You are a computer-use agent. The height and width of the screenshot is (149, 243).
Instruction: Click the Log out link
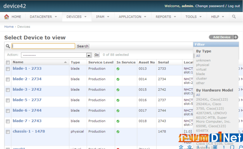point(234,6)
